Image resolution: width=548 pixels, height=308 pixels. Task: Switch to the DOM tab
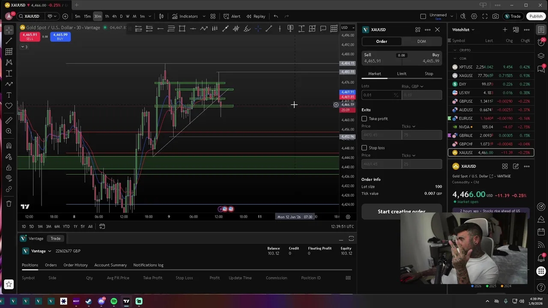pyautogui.click(x=422, y=41)
